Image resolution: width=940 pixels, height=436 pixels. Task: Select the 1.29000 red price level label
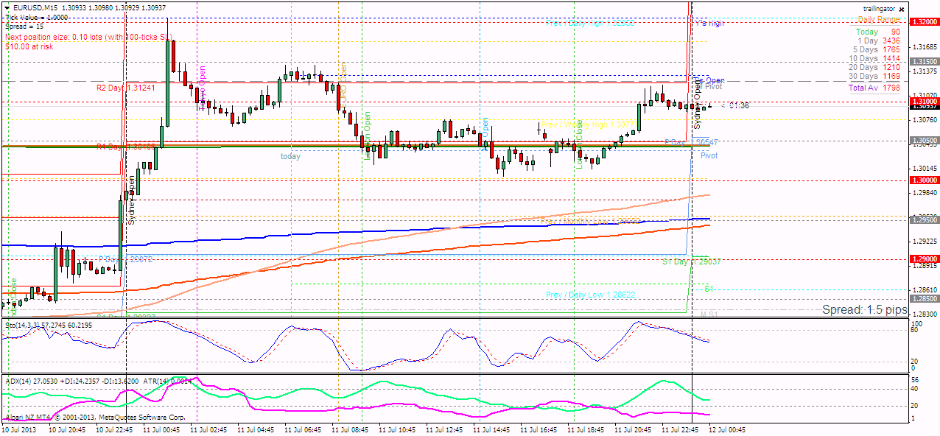923,259
